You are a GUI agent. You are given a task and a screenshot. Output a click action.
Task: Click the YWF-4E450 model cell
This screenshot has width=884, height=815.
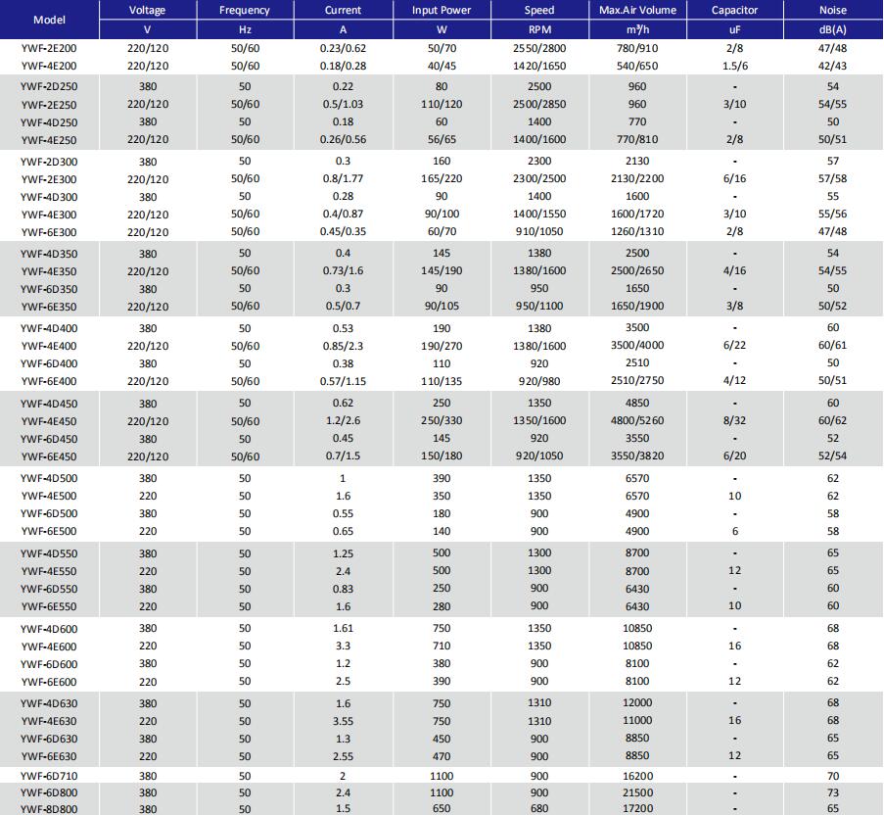tap(49, 421)
